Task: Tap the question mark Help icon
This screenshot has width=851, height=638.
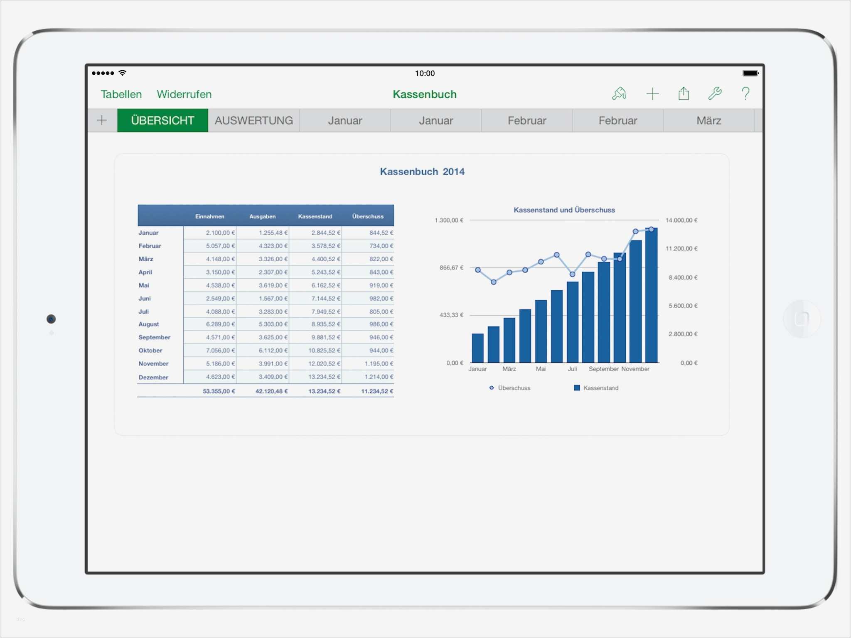Action: pos(745,94)
